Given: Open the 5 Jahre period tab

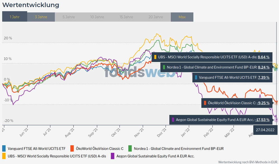Looking at the screenshot, I should point(68,17).
